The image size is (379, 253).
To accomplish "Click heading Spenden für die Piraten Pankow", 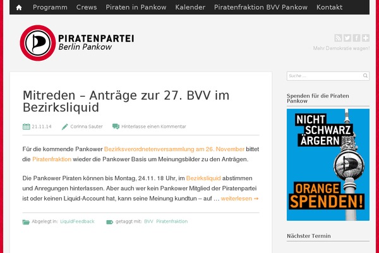I will [x=318, y=98].
